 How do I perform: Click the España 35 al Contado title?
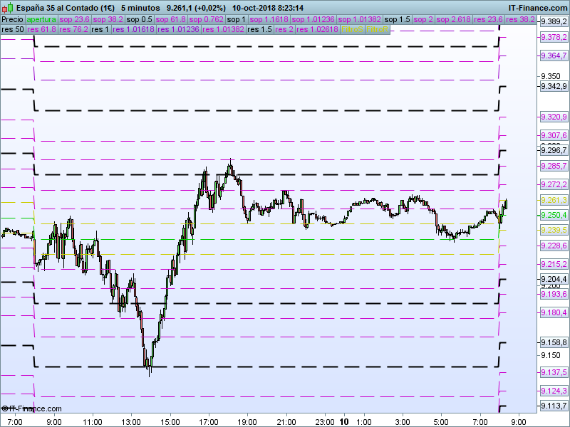pyautogui.click(x=66, y=8)
